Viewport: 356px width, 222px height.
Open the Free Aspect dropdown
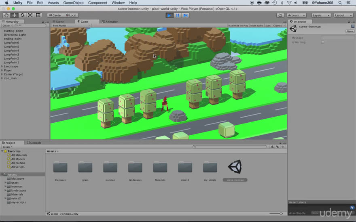point(71,25)
